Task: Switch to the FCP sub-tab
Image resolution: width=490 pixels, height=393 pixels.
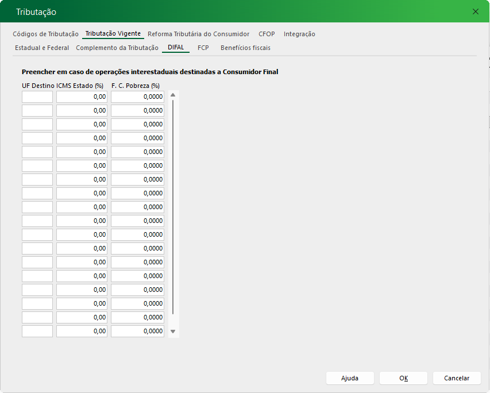Action: click(x=203, y=48)
